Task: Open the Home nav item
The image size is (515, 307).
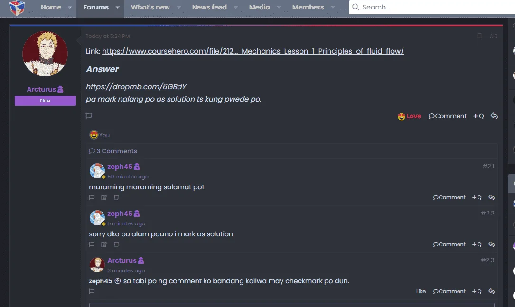Action: pyautogui.click(x=51, y=7)
